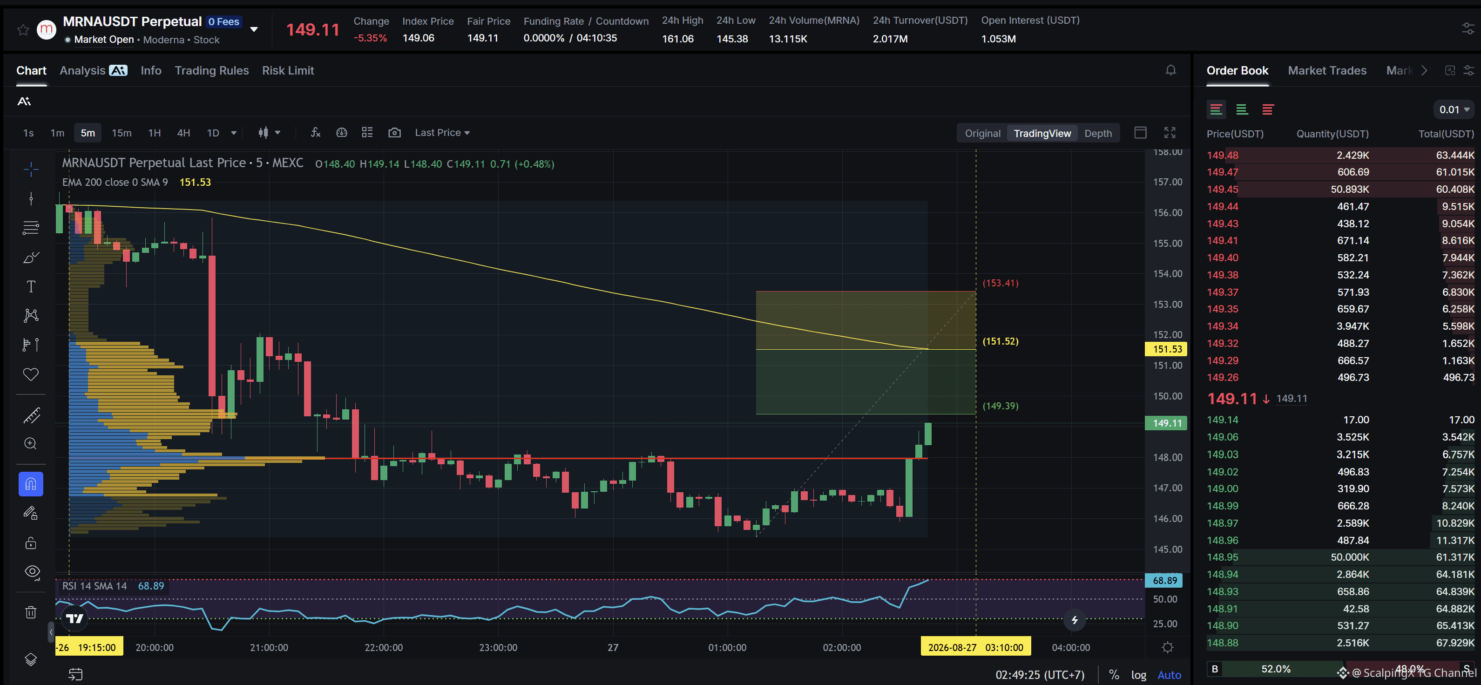The width and height of the screenshot is (1481, 685).
Task: Show more order panel tabs chevron
Action: coord(1424,70)
